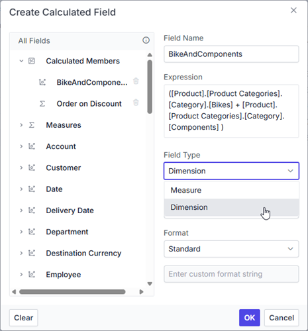The width and height of the screenshot is (308, 331).
Task: Click the custom format string input
Action: pyautogui.click(x=231, y=274)
